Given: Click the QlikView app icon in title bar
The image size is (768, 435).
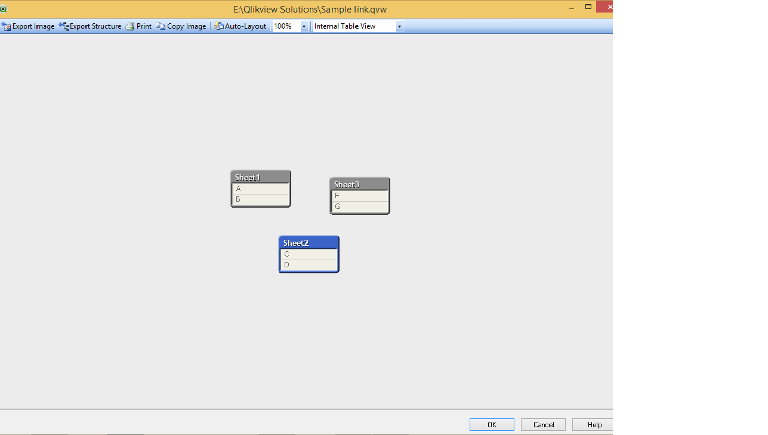Looking at the screenshot, I should pyautogui.click(x=3, y=9).
